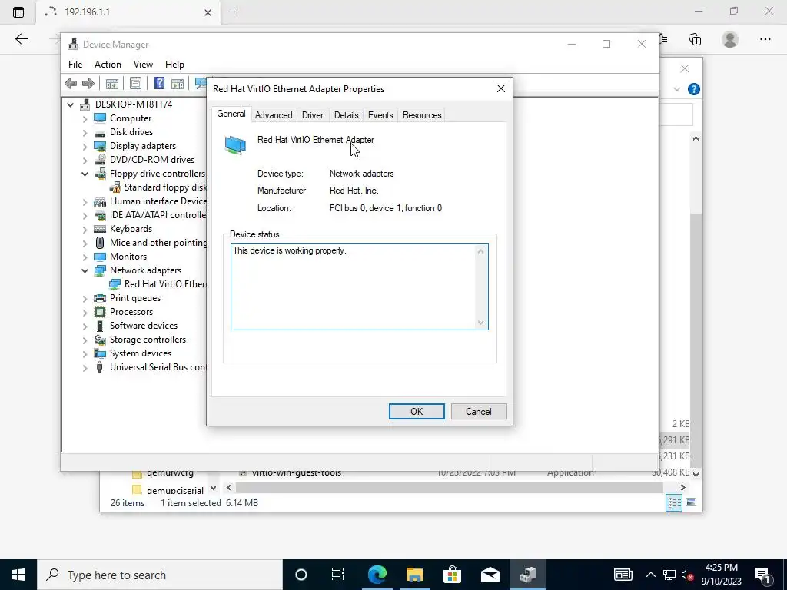Switch to the Details tab

347,115
